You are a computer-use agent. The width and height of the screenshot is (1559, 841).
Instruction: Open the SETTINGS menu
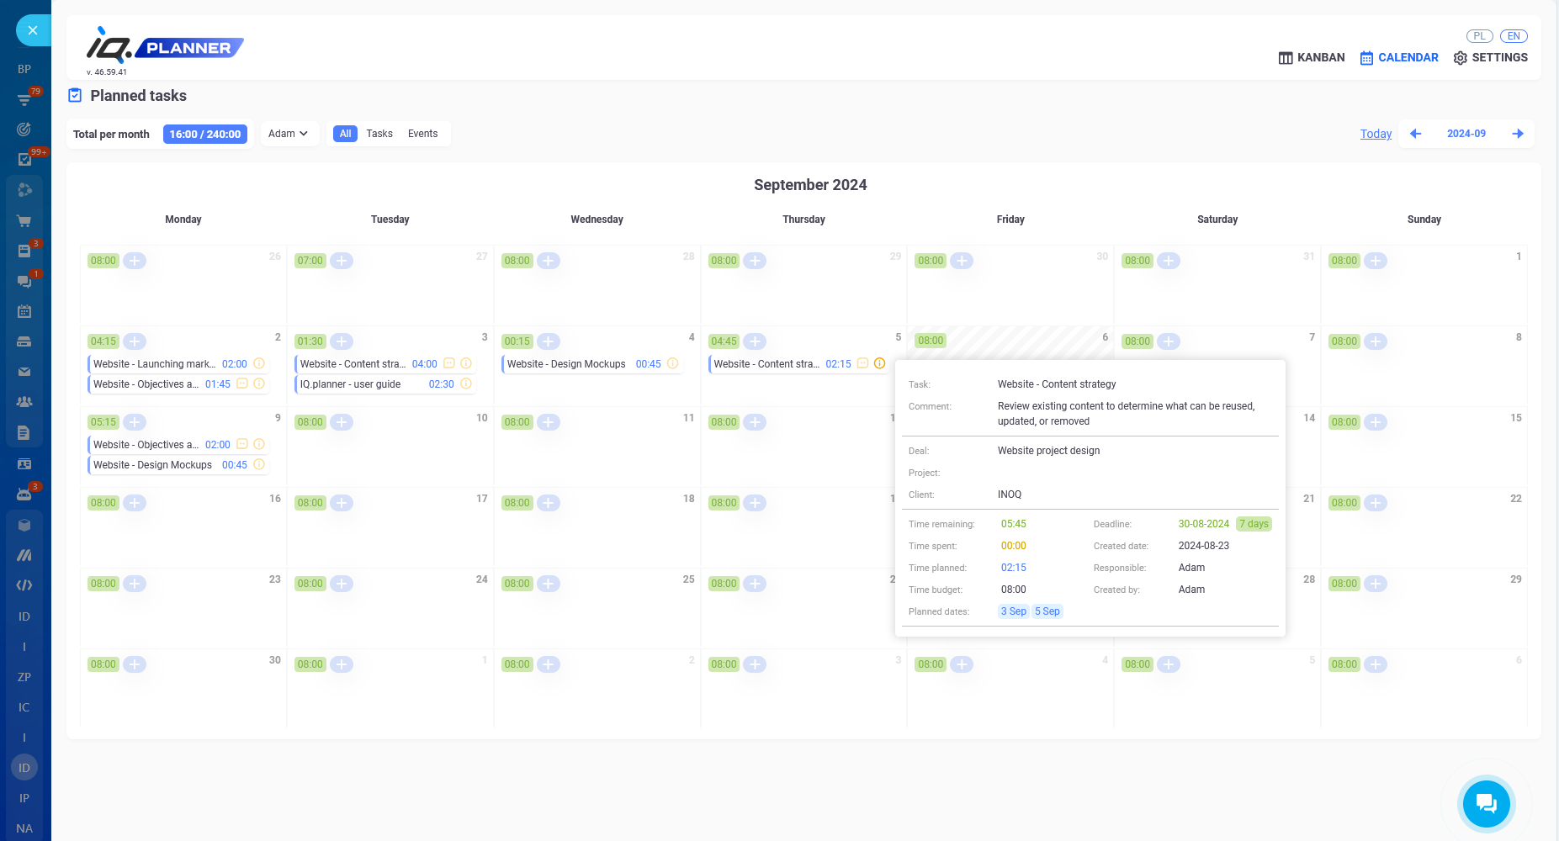click(x=1490, y=57)
